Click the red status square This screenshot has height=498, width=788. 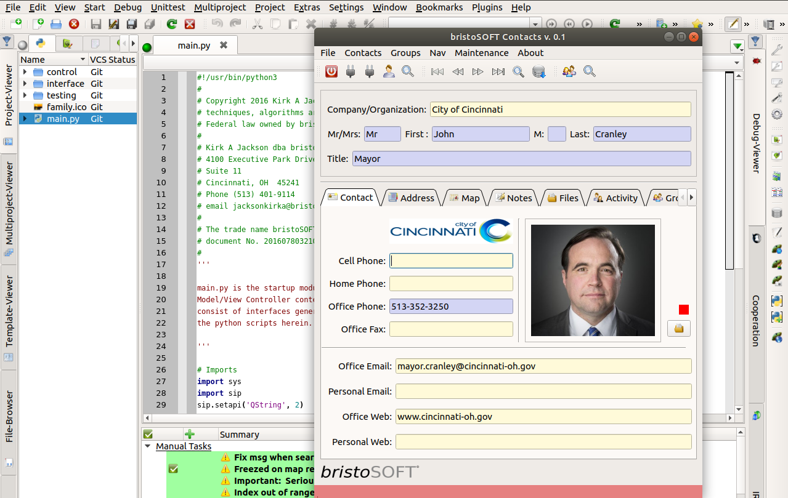coord(683,310)
